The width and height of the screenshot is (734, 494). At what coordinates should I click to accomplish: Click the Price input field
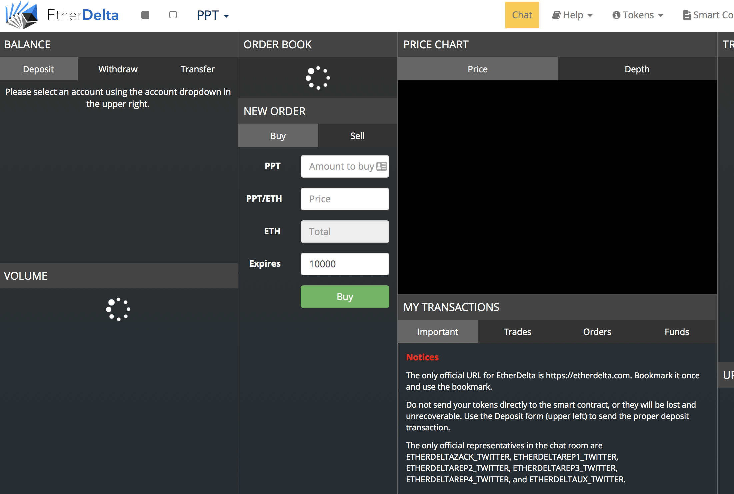pos(345,199)
